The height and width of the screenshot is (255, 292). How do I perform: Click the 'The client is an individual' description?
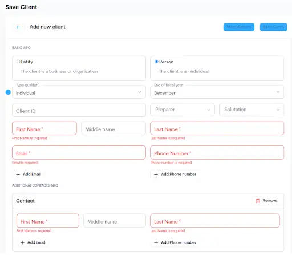click(x=184, y=71)
